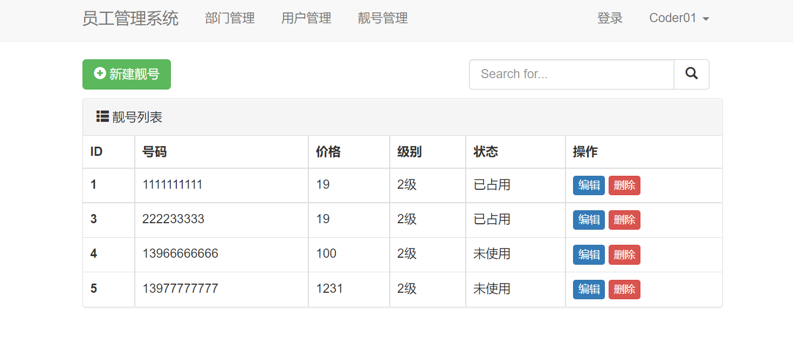793x358 pixels.
Task: Select the row showing 已占用 for ID 3
Action: [491, 219]
